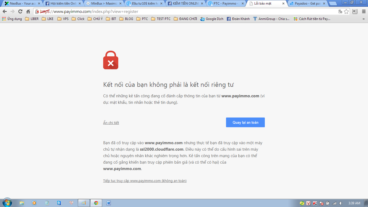Click the volume speaker tray icon
The width and height of the screenshot is (368, 207).
[341, 203]
